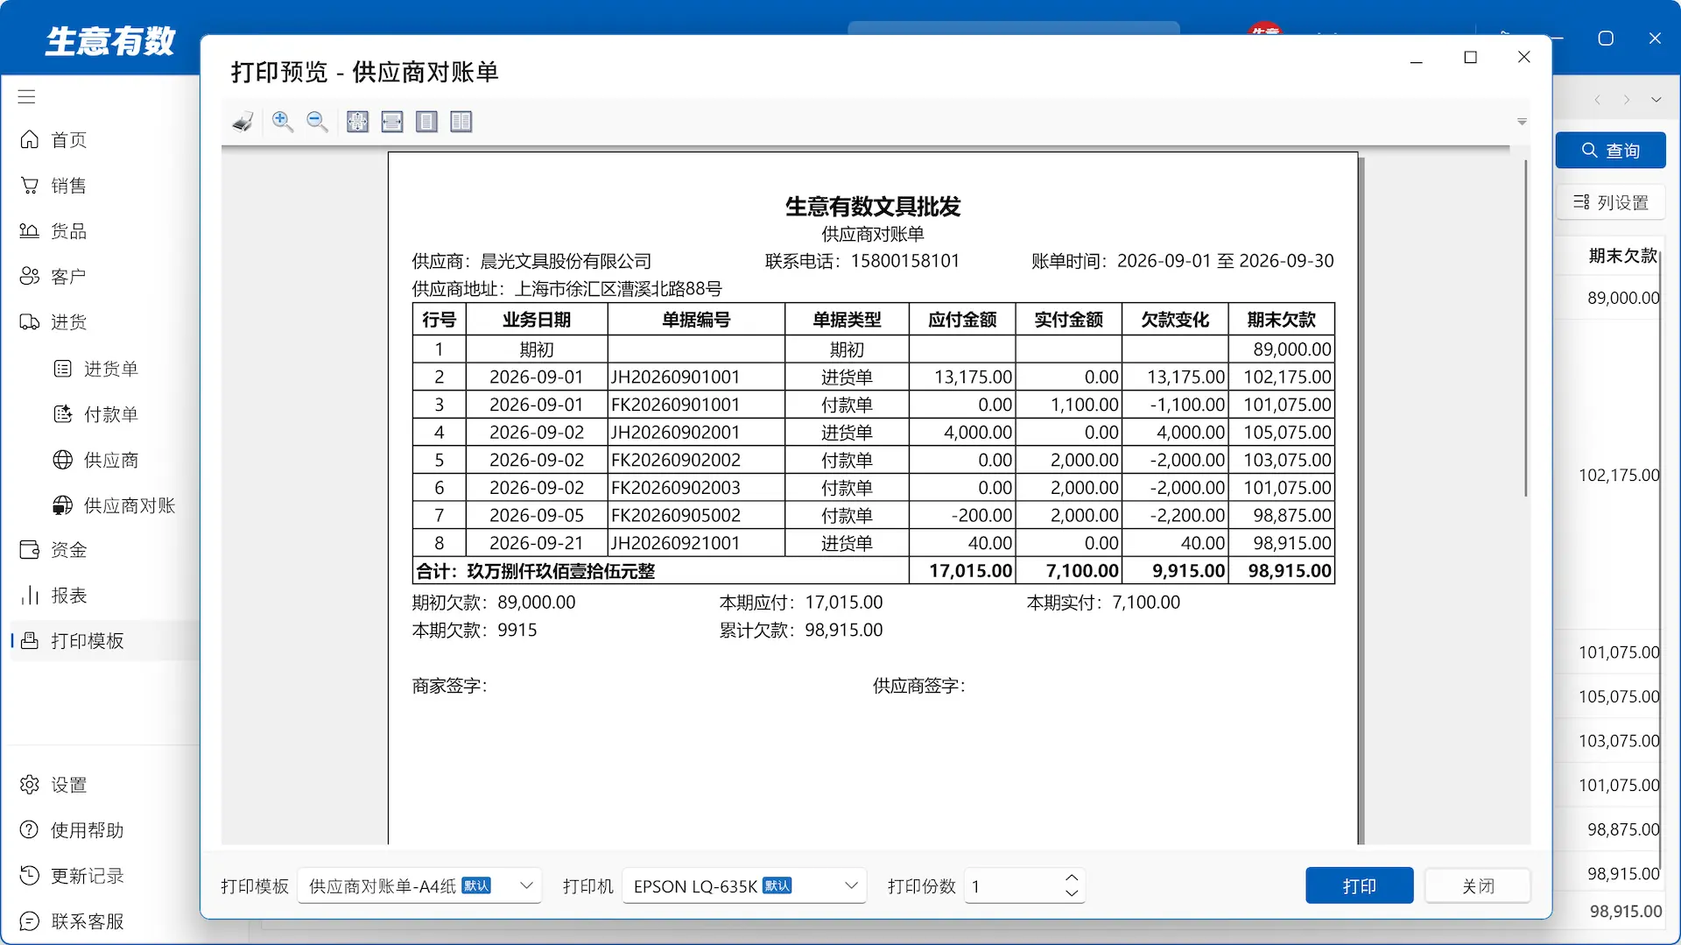Viewport: 1681px width, 945px height.
Task: Select the fit page width view icon
Action: 392,122
